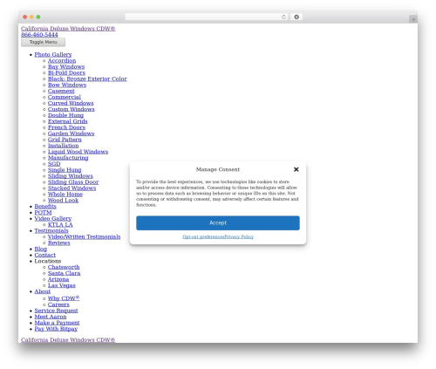The height and width of the screenshot is (369, 436).
Task: Go to Bay Windows gallery
Action: point(66,66)
